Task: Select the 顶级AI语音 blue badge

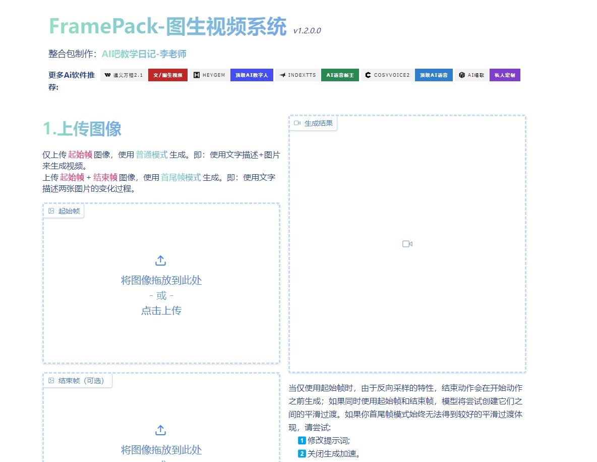Action: pyautogui.click(x=434, y=75)
